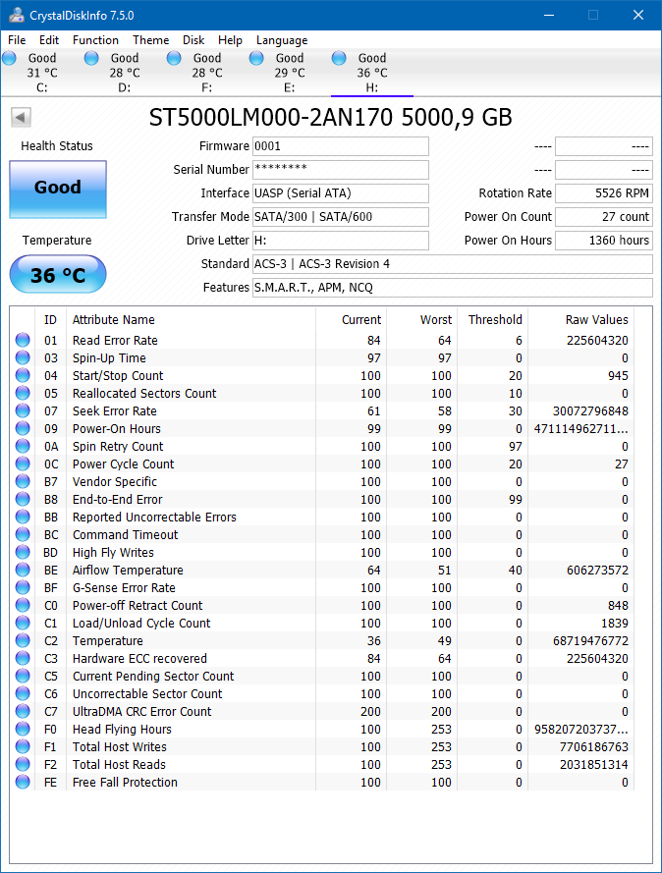Click the Power On Hours value
The image size is (662, 873).
pyautogui.click(x=604, y=241)
